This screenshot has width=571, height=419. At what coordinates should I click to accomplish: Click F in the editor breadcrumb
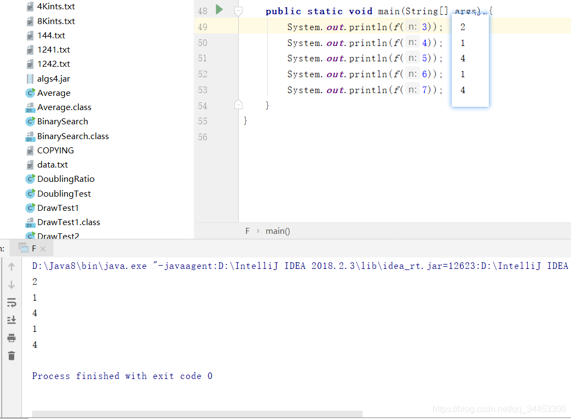tap(247, 231)
